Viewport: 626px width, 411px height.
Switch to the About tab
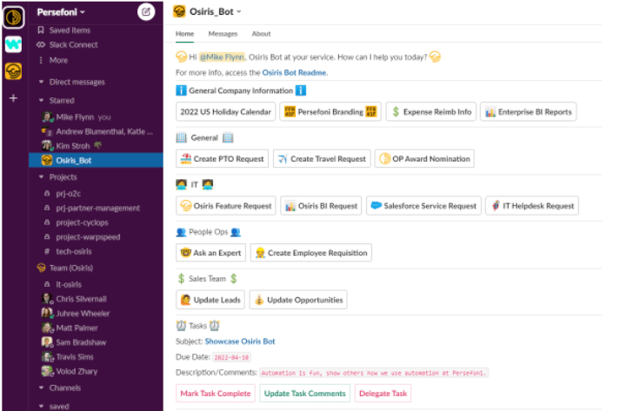pyautogui.click(x=261, y=34)
